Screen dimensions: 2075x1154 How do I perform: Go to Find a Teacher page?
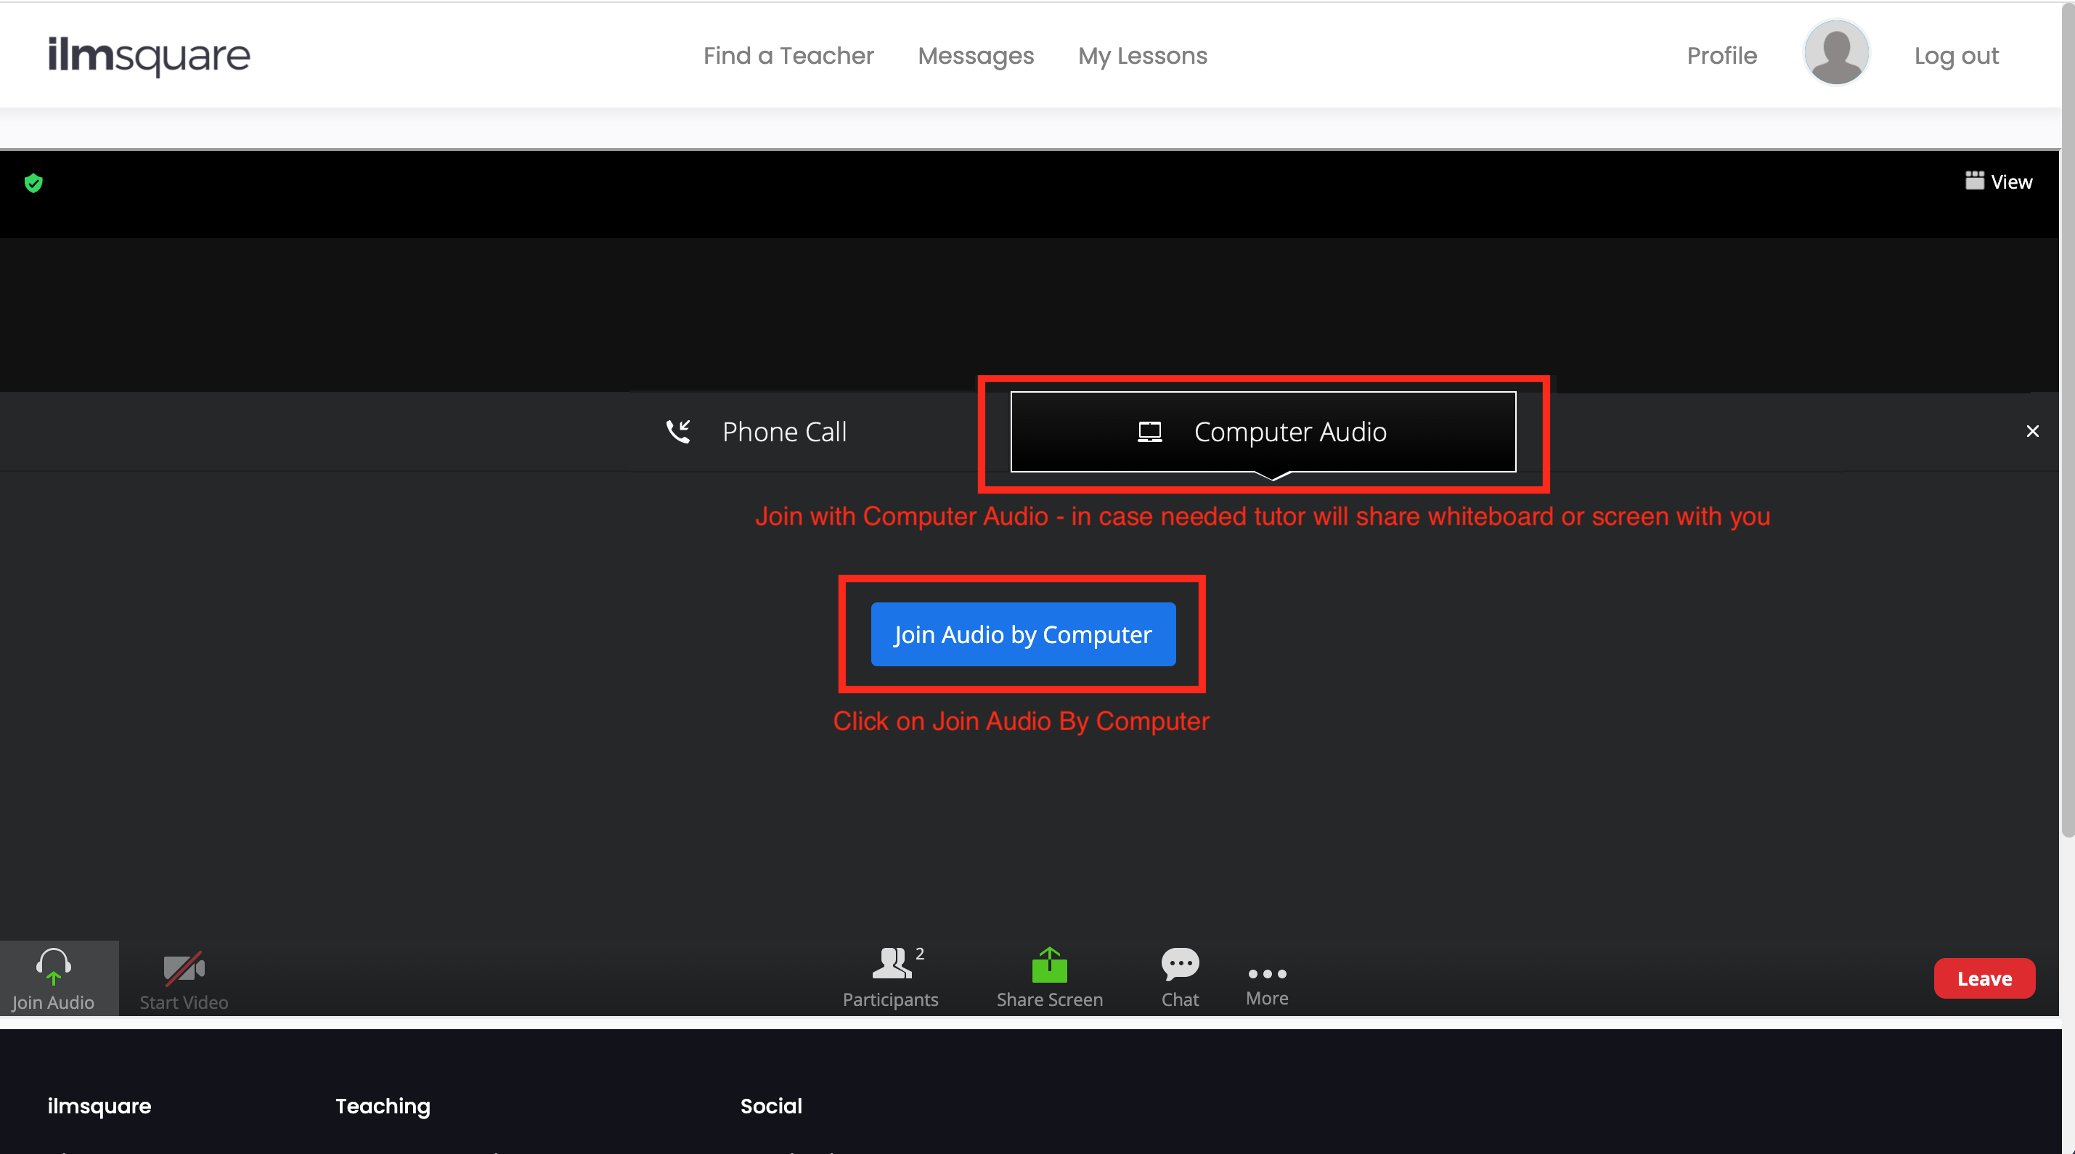pos(788,56)
